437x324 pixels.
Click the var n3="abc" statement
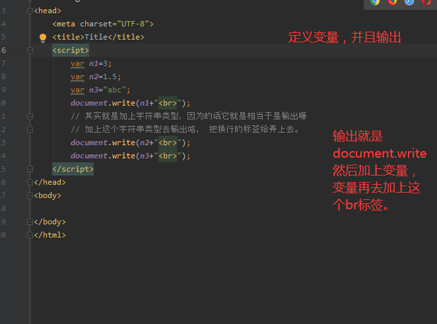(100, 90)
